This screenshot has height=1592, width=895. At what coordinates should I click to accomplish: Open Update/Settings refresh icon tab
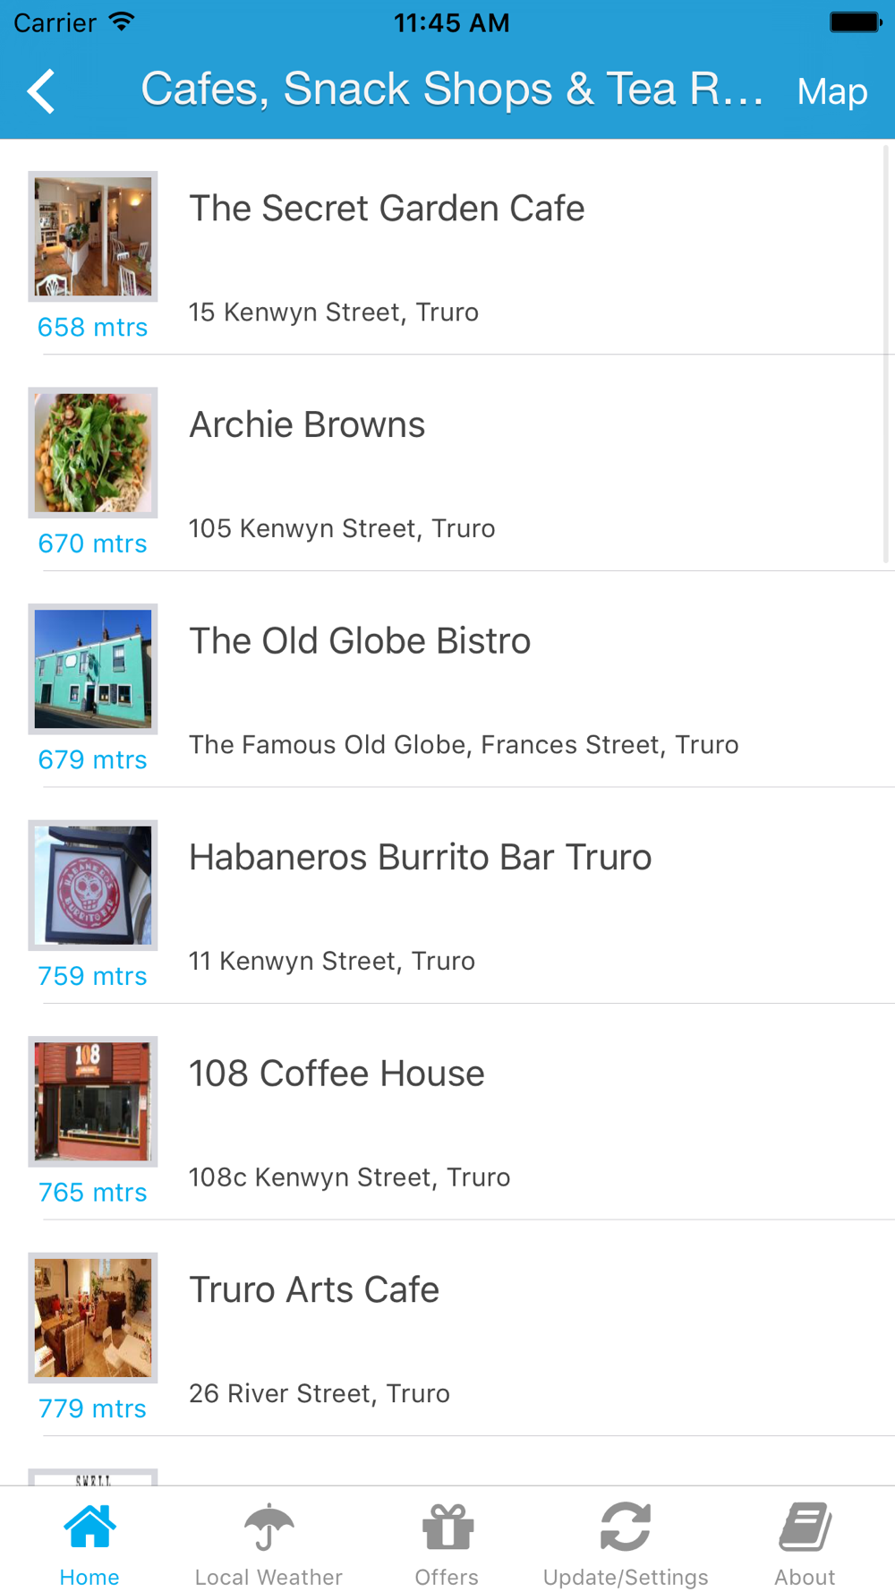tap(626, 1544)
